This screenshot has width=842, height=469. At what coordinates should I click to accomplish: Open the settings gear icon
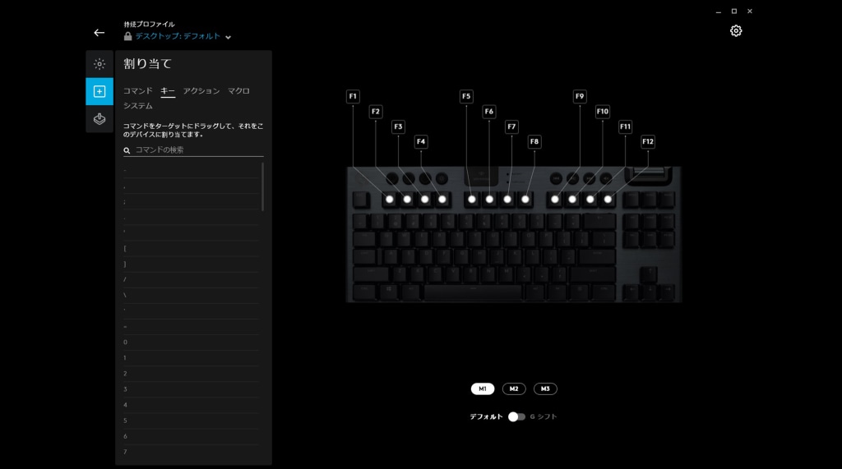[x=736, y=30]
